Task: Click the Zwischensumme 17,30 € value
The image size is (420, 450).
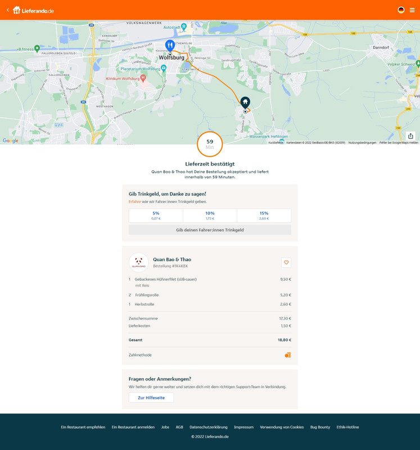Action: [285, 318]
